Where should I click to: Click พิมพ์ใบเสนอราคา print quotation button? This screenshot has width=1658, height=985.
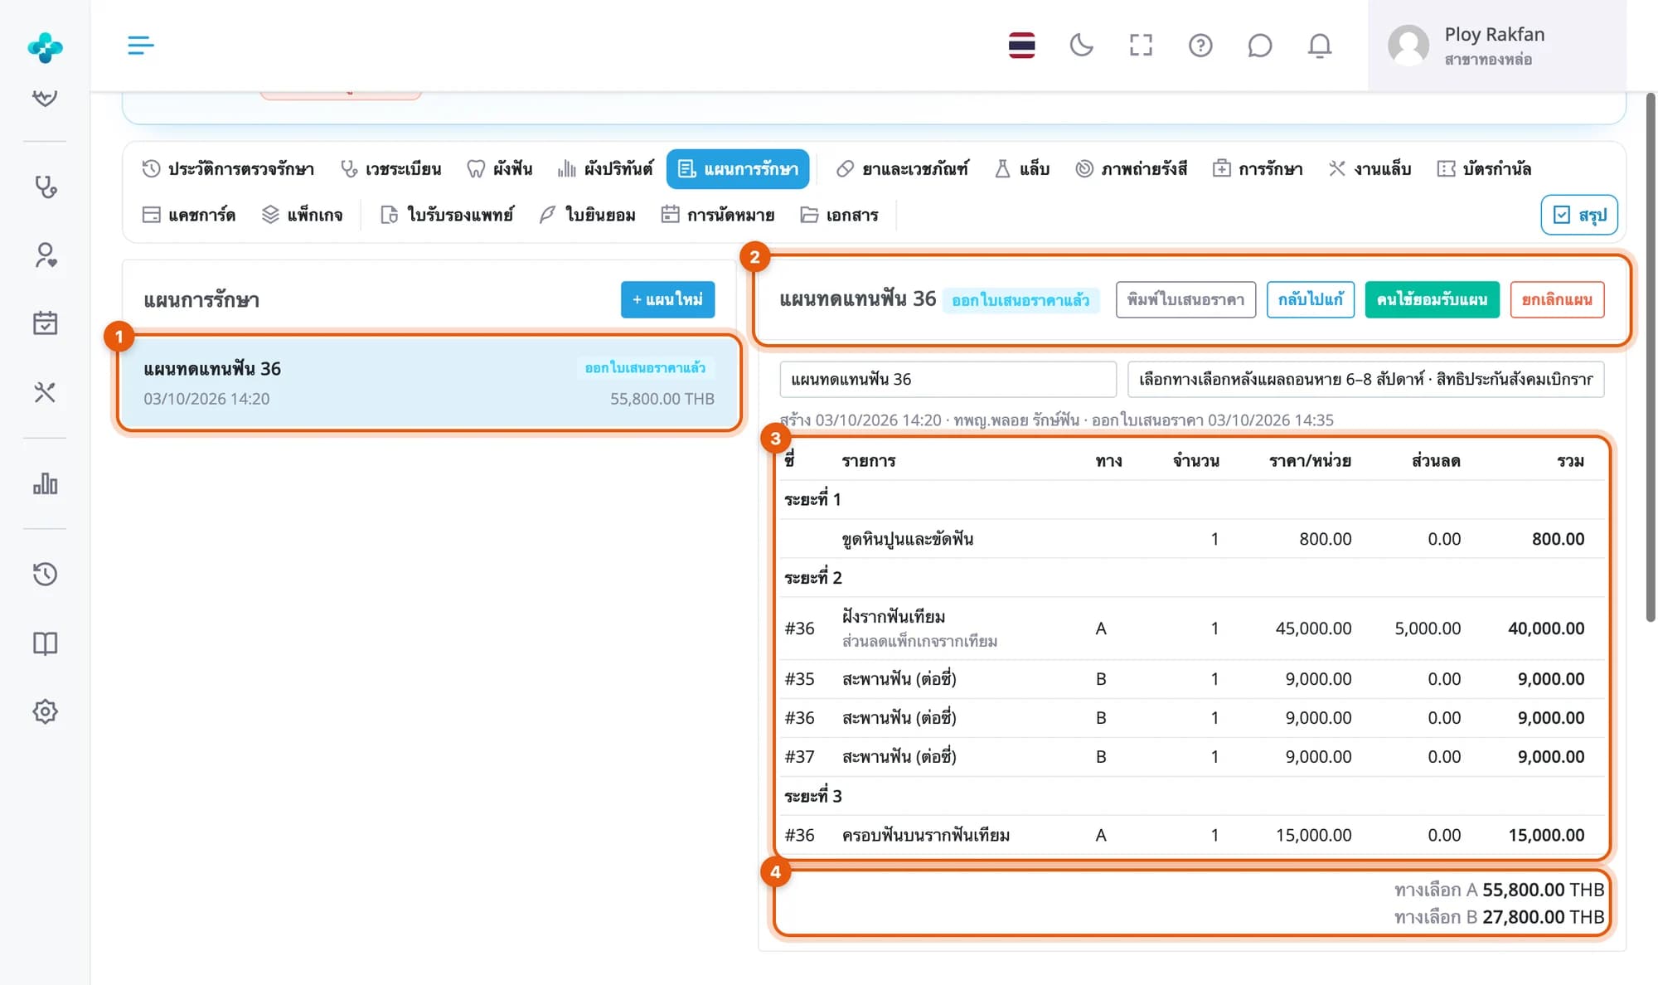1185,299
